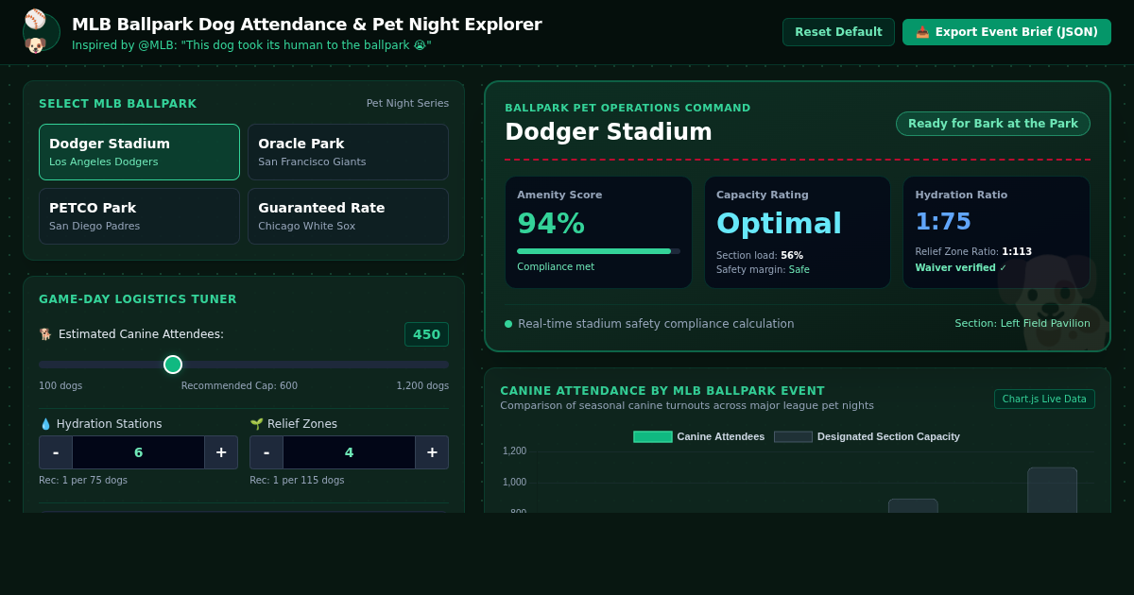The image size is (1134, 595).
Task: Click the 450 attendees value box
Action: click(x=426, y=334)
